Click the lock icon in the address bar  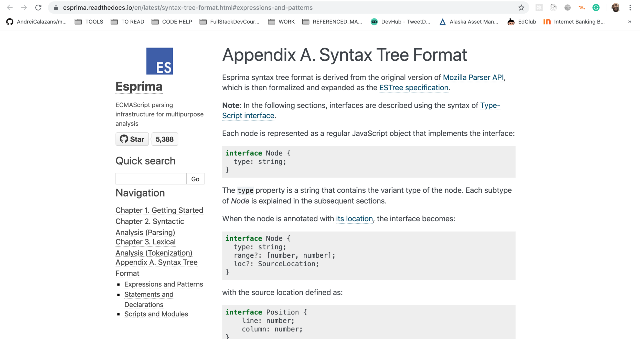(56, 8)
